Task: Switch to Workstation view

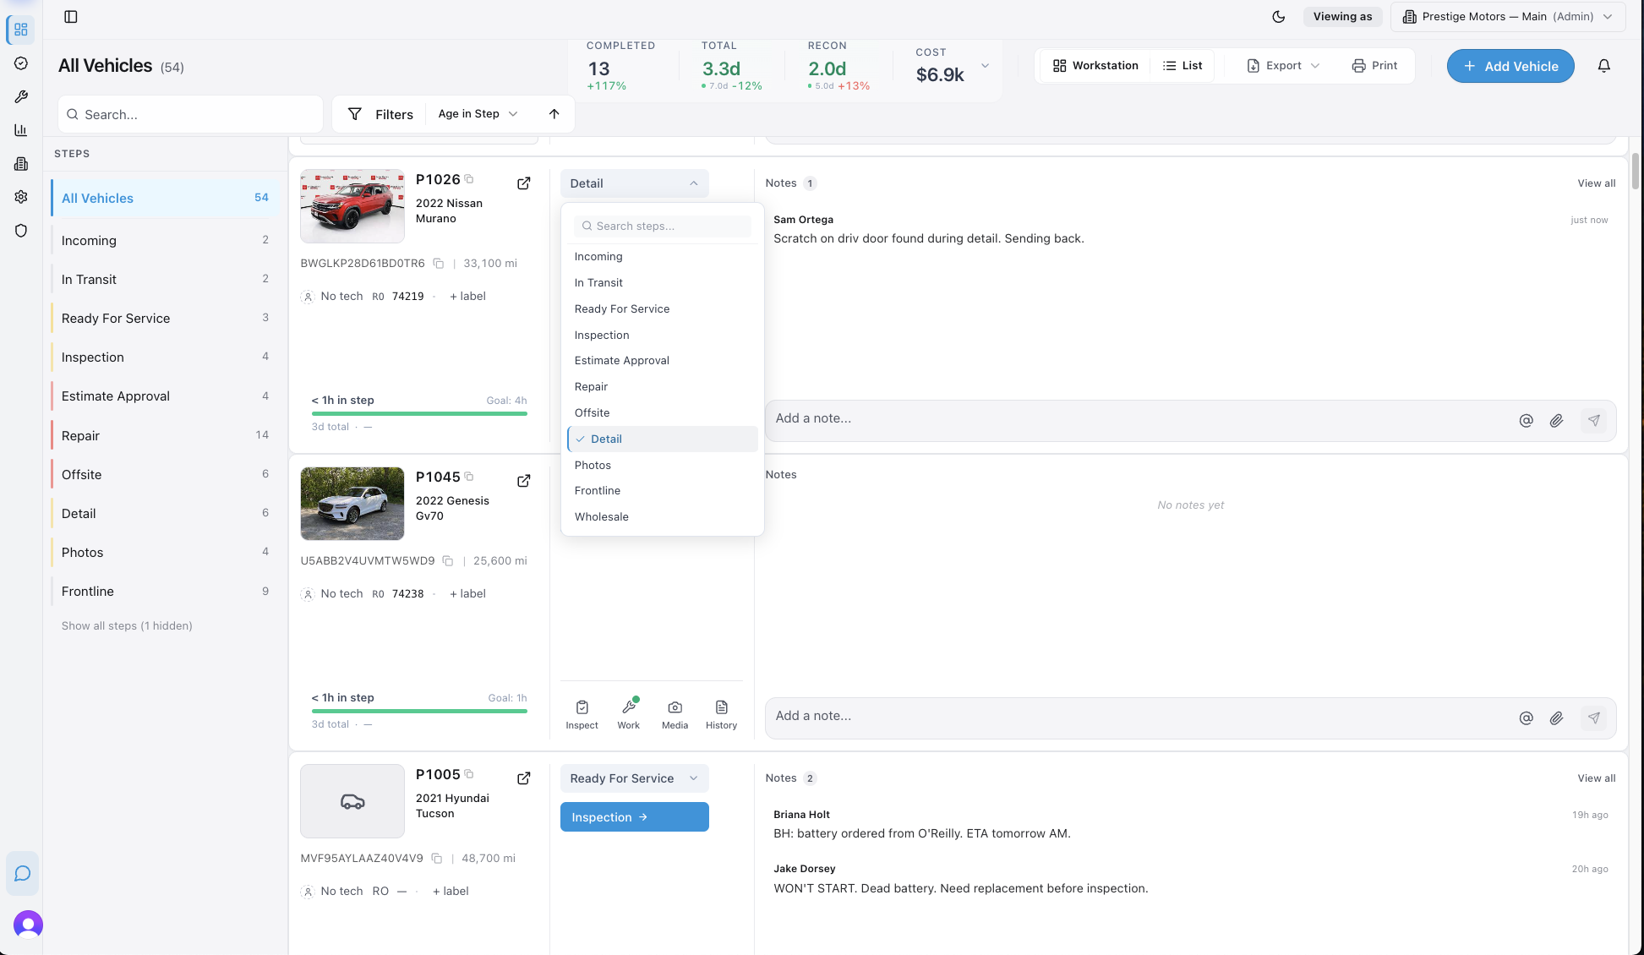Action: tap(1095, 66)
